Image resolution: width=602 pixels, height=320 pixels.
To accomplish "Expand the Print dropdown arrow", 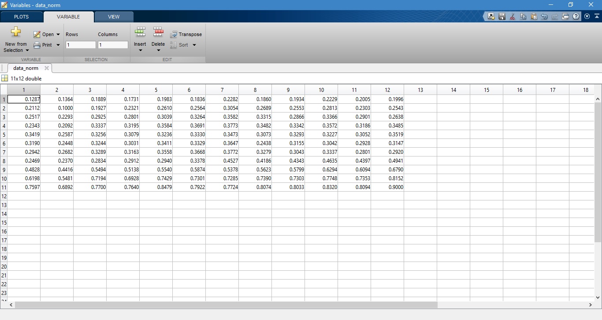I will (58, 45).
